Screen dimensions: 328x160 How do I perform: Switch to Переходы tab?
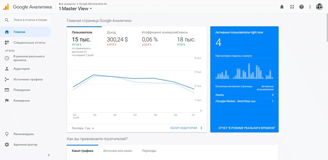[149, 151]
